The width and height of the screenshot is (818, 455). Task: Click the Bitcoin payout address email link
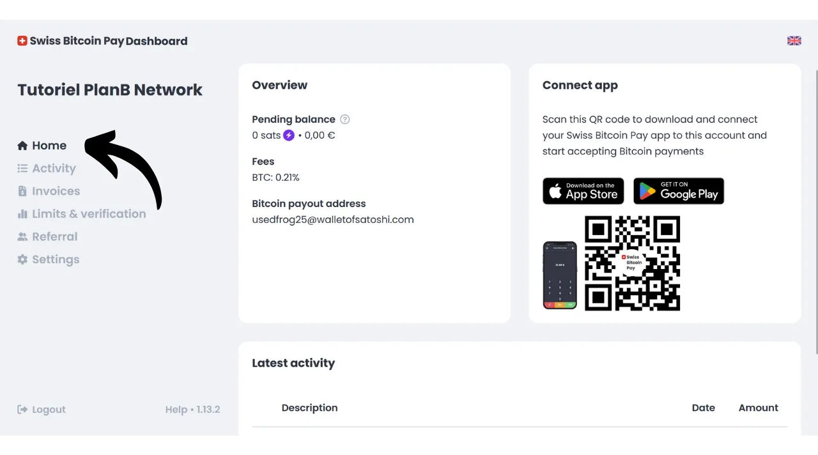pos(333,219)
